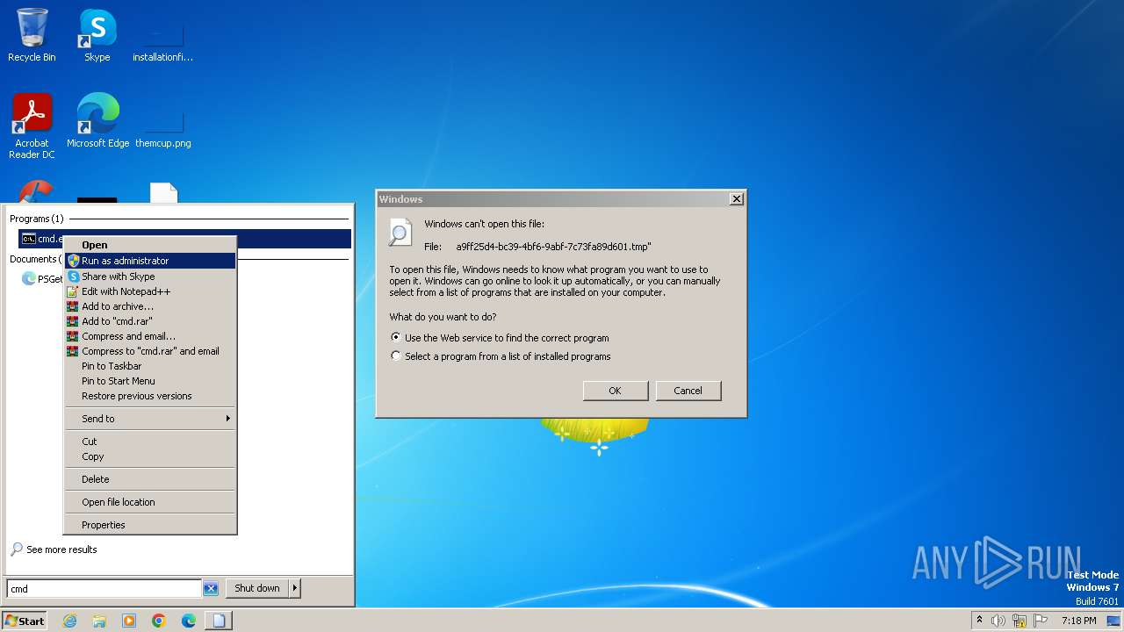The height and width of the screenshot is (632, 1124).
Task: Open the Skype desktop shortcut
Action: pos(97,35)
